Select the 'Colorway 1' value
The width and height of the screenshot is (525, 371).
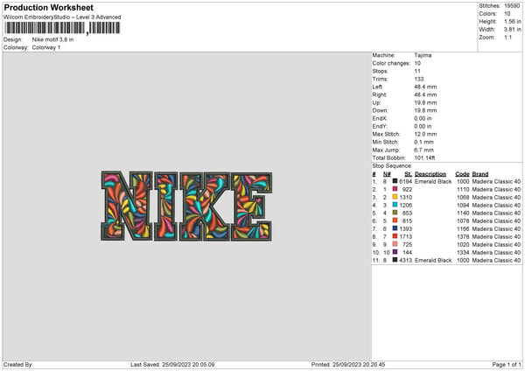click(x=46, y=47)
